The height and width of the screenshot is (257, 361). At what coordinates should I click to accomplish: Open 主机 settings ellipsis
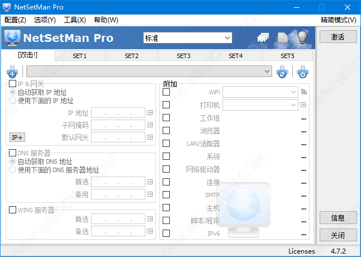(303, 209)
